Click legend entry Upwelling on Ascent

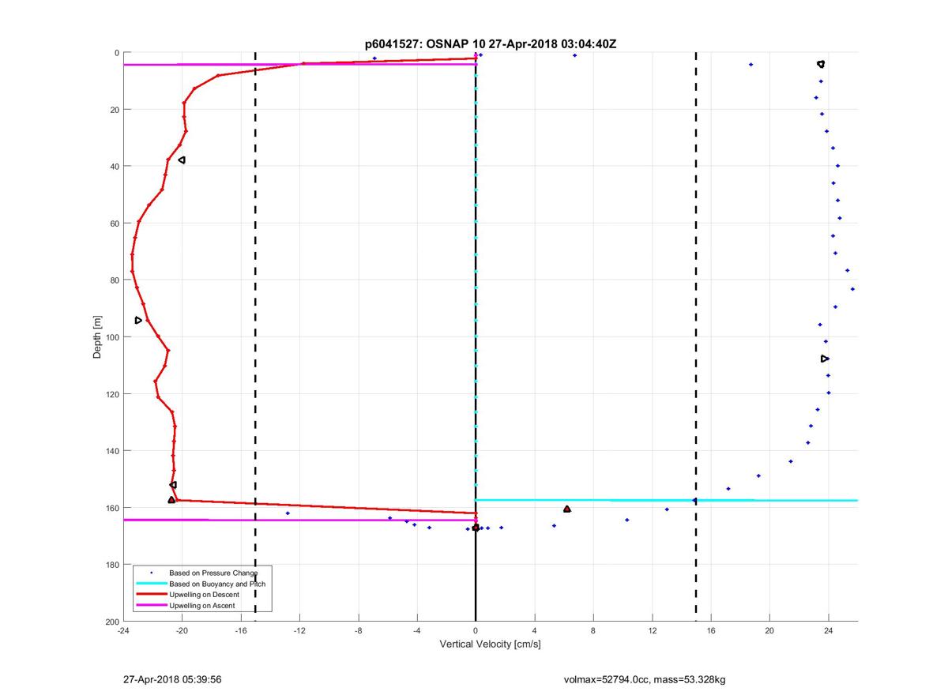point(202,605)
